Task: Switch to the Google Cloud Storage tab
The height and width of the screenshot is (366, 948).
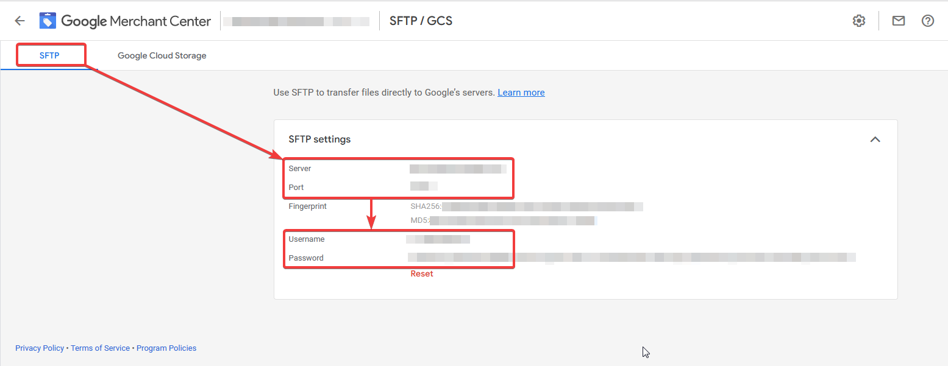Action: 162,55
